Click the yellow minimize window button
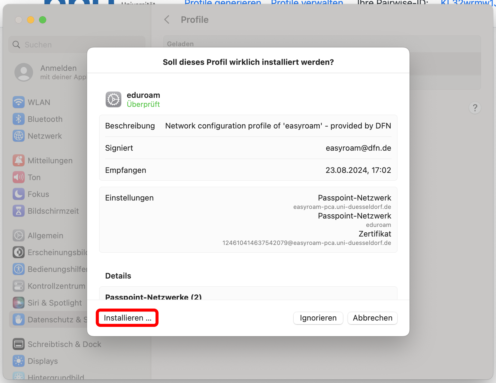The image size is (496, 383). 31,20
